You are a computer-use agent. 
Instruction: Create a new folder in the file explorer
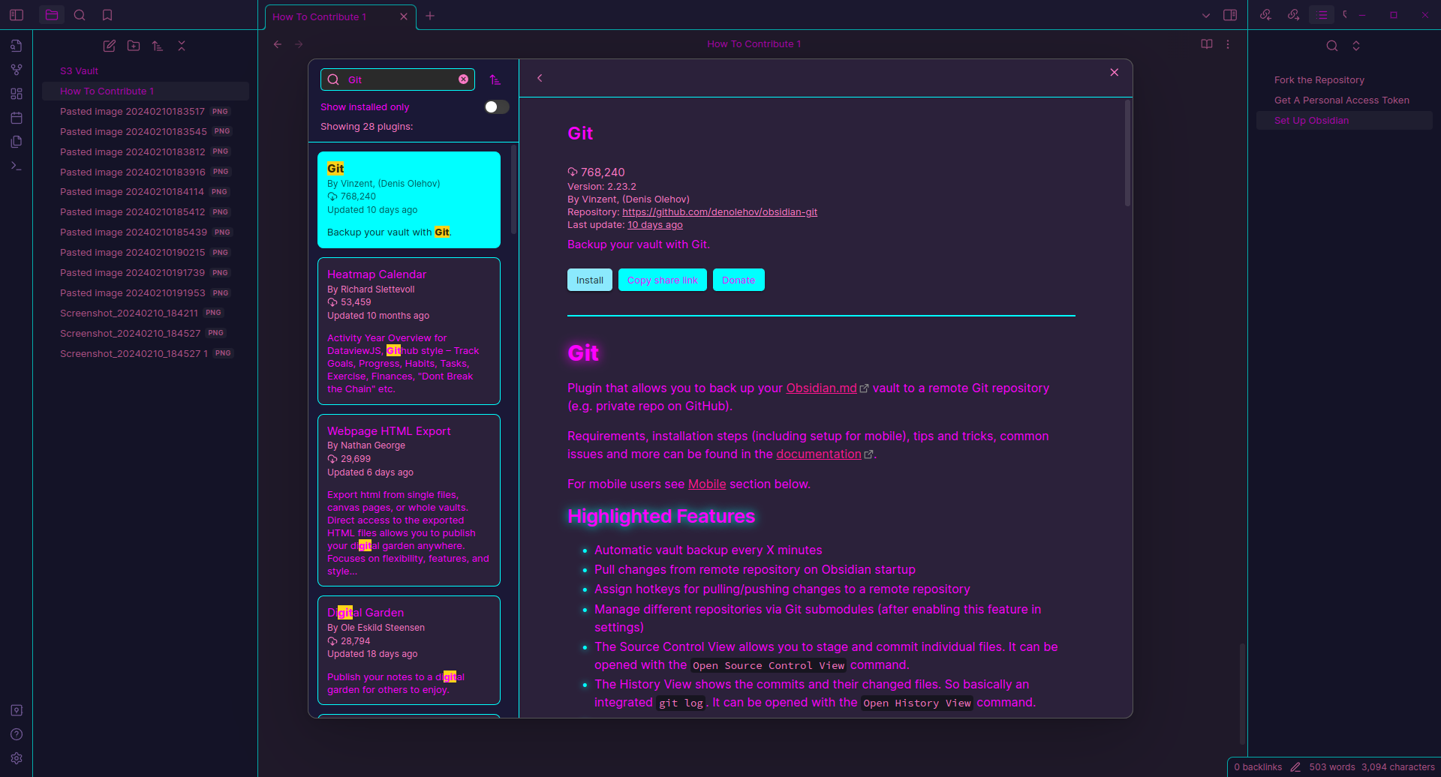[134, 46]
